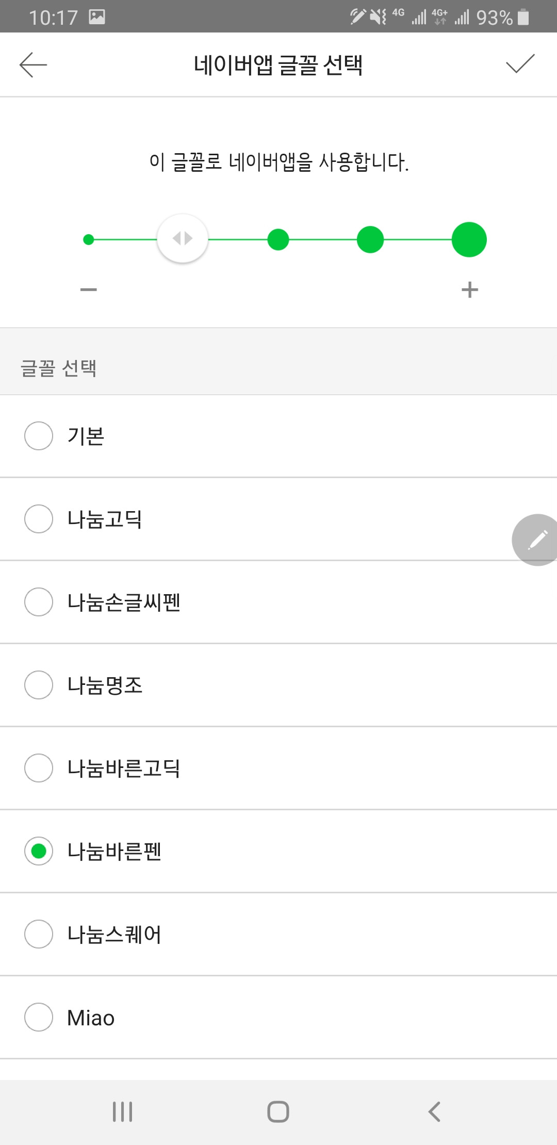Choose the 나눔손글씨펜 radio option

pyautogui.click(x=39, y=602)
